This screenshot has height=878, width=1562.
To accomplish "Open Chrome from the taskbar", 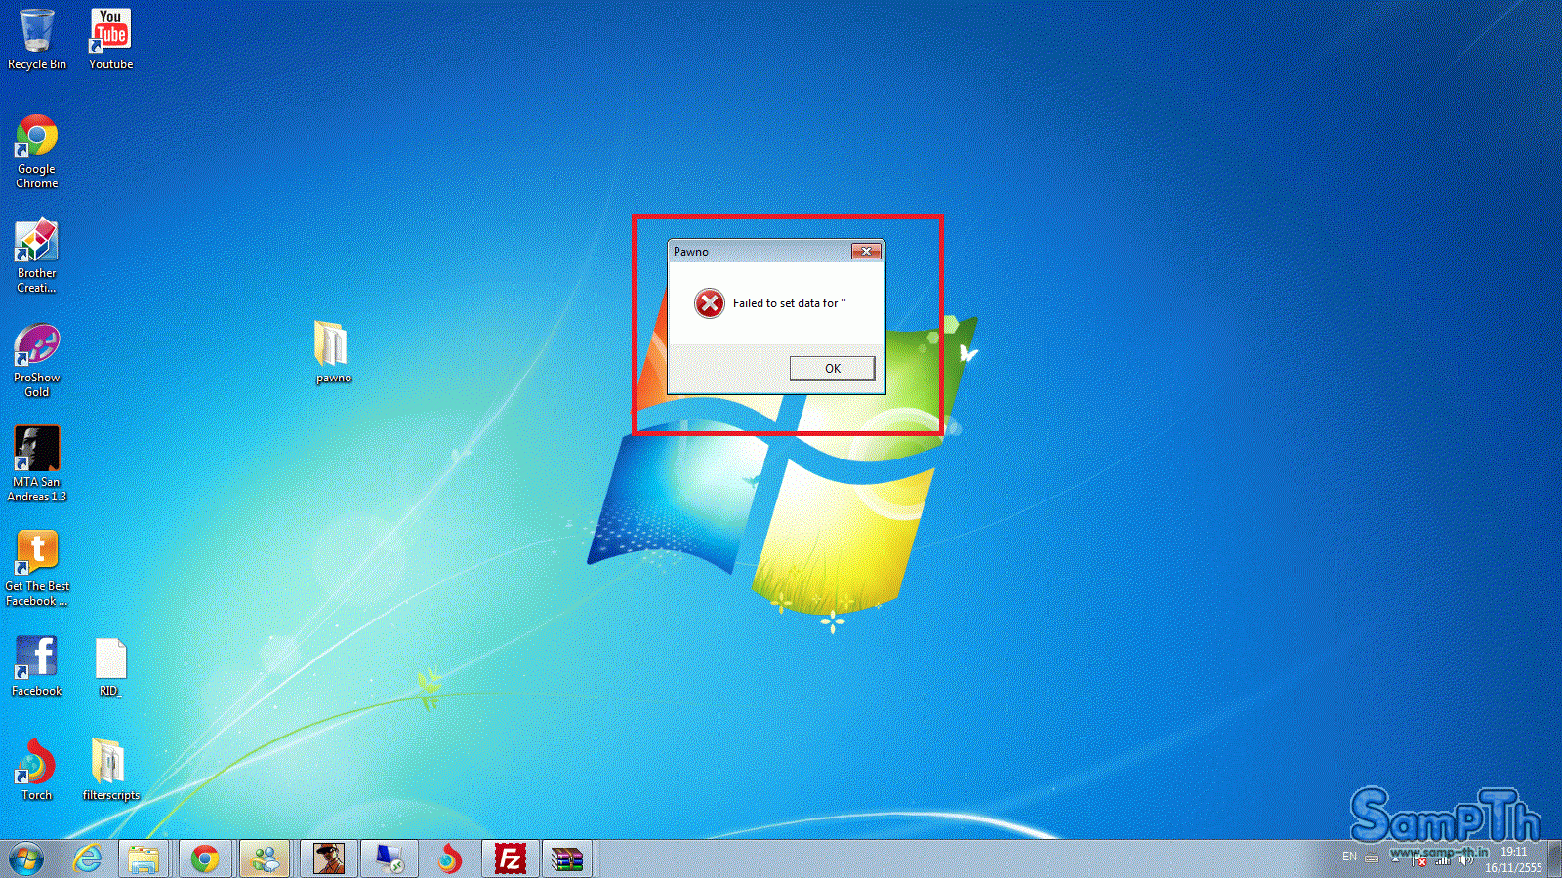I will [204, 858].
